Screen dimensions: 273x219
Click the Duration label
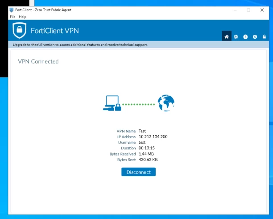point(128,148)
